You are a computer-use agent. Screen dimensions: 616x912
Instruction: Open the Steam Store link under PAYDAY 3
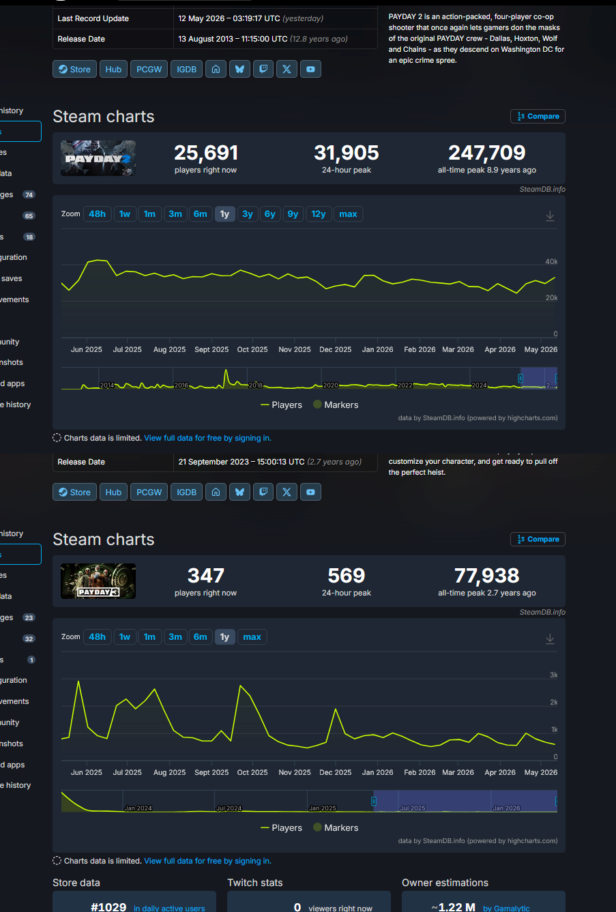coord(74,492)
